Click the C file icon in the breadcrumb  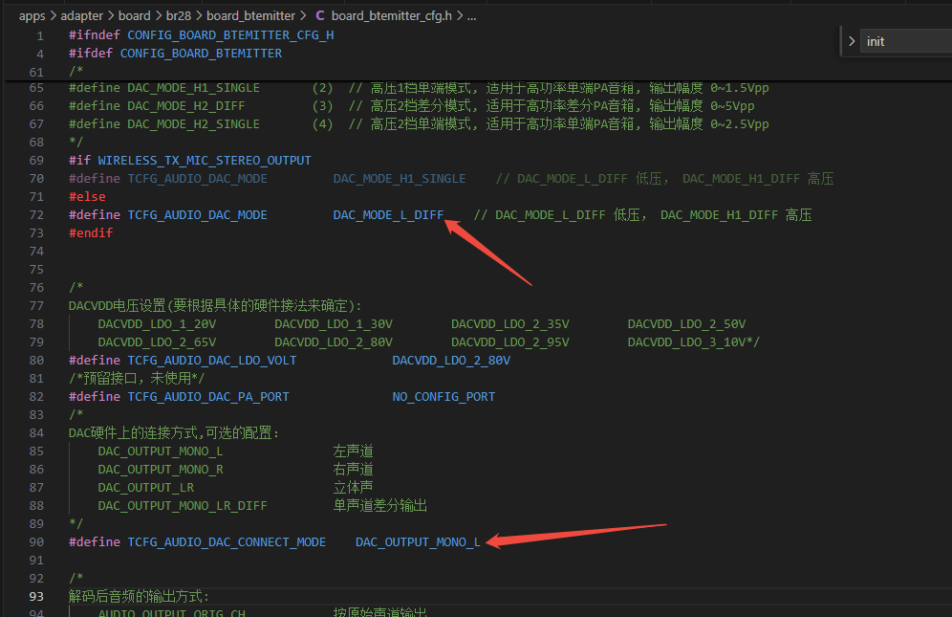[x=320, y=16]
